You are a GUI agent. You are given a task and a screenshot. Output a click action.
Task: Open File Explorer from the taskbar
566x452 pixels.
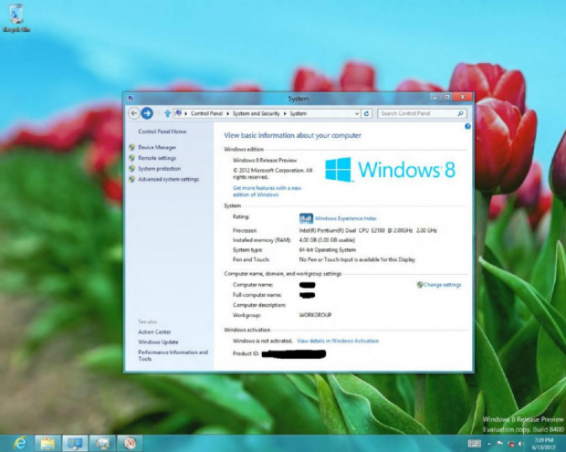pyautogui.click(x=47, y=443)
